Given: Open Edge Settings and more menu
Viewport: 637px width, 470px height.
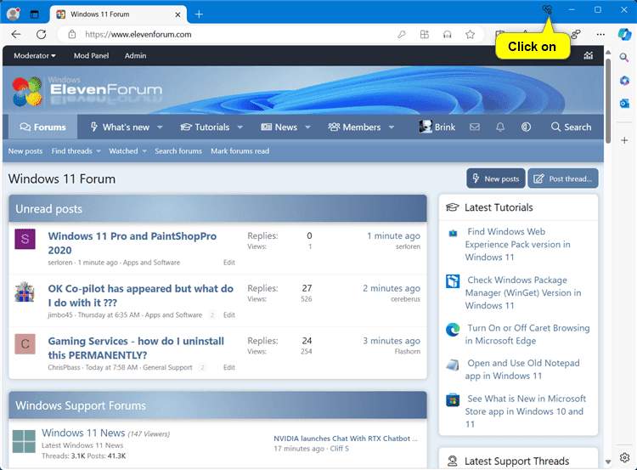Looking at the screenshot, I should tap(600, 35).
